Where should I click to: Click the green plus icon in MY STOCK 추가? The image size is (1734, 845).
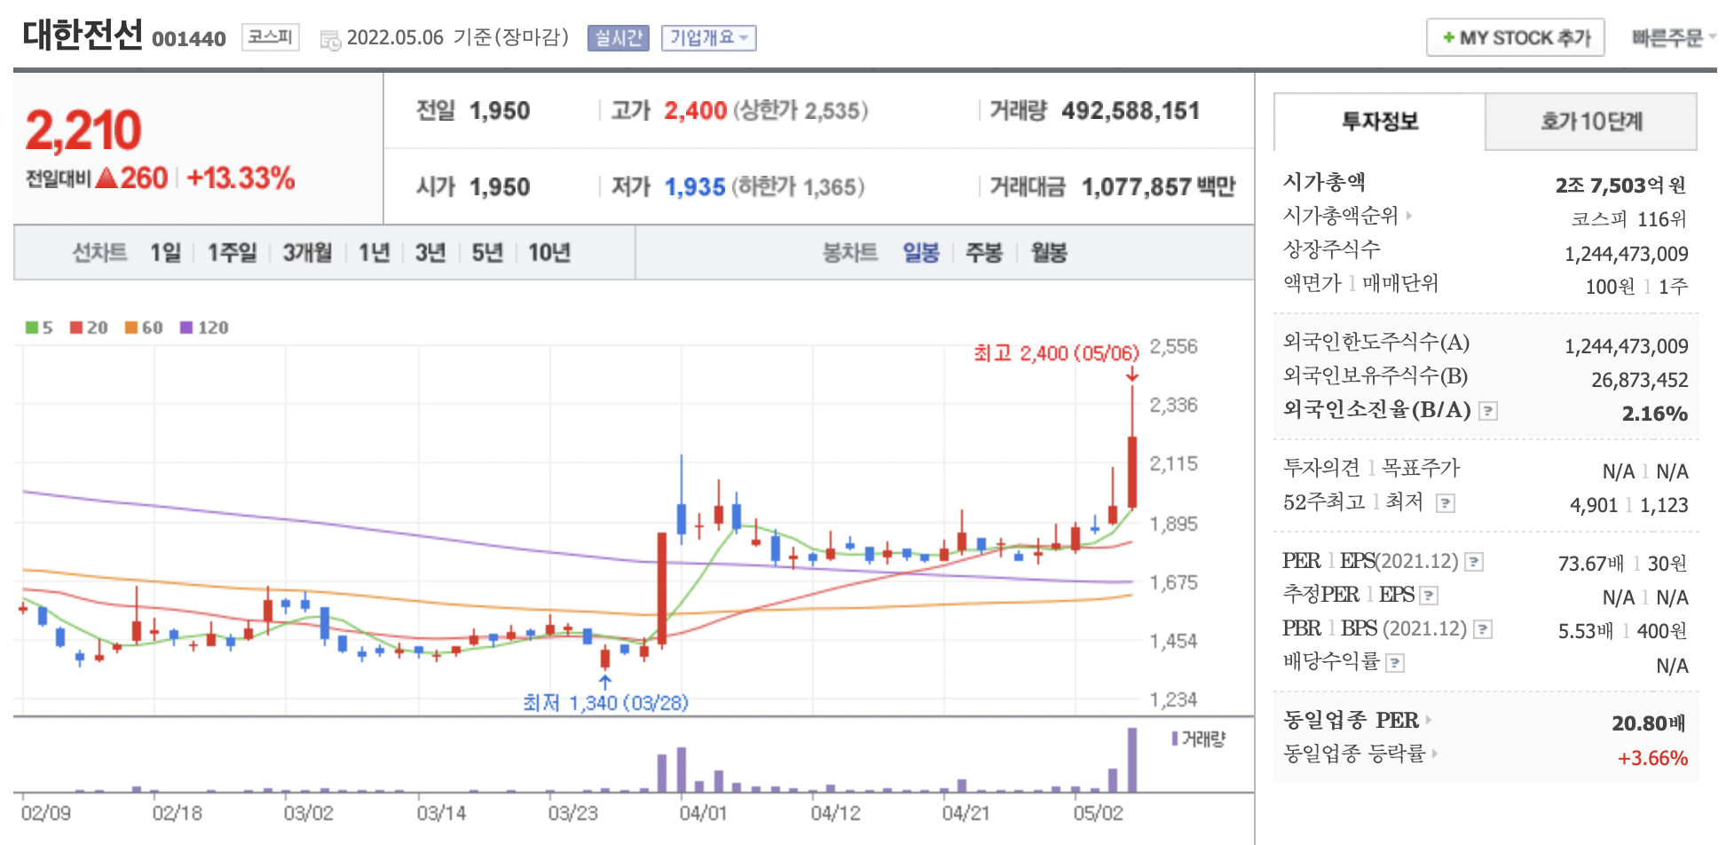coord(1448,38)
